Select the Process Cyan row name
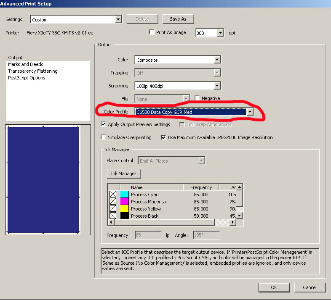Viewport: 331px width, 300px height. pos(145,195)
